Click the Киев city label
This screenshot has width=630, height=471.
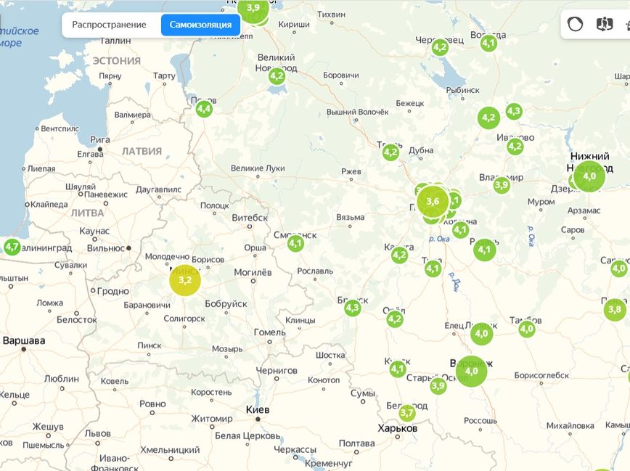click(x=258, y=409)
